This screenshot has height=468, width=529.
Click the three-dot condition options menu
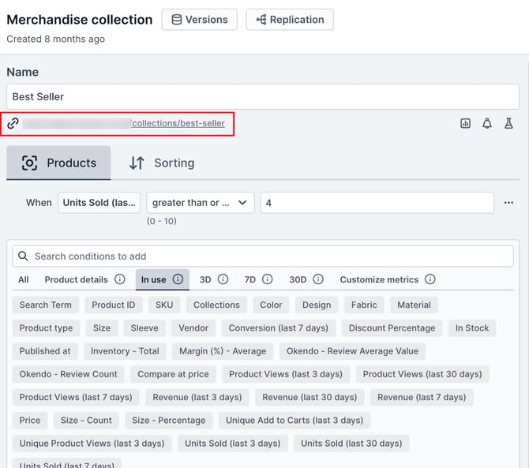pos(508,203)
